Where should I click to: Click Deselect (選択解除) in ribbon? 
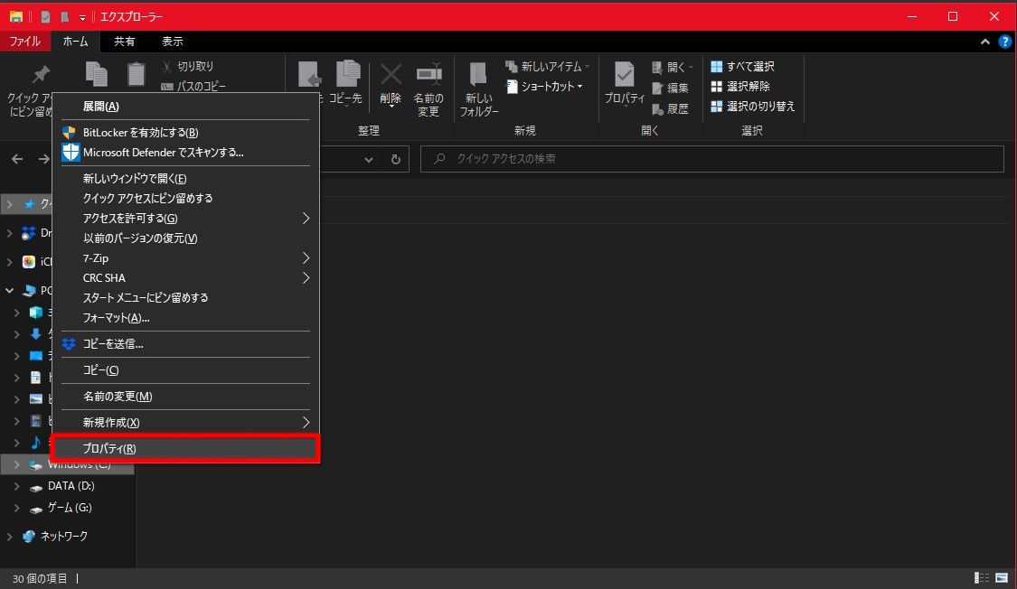(x=740, y=87)
